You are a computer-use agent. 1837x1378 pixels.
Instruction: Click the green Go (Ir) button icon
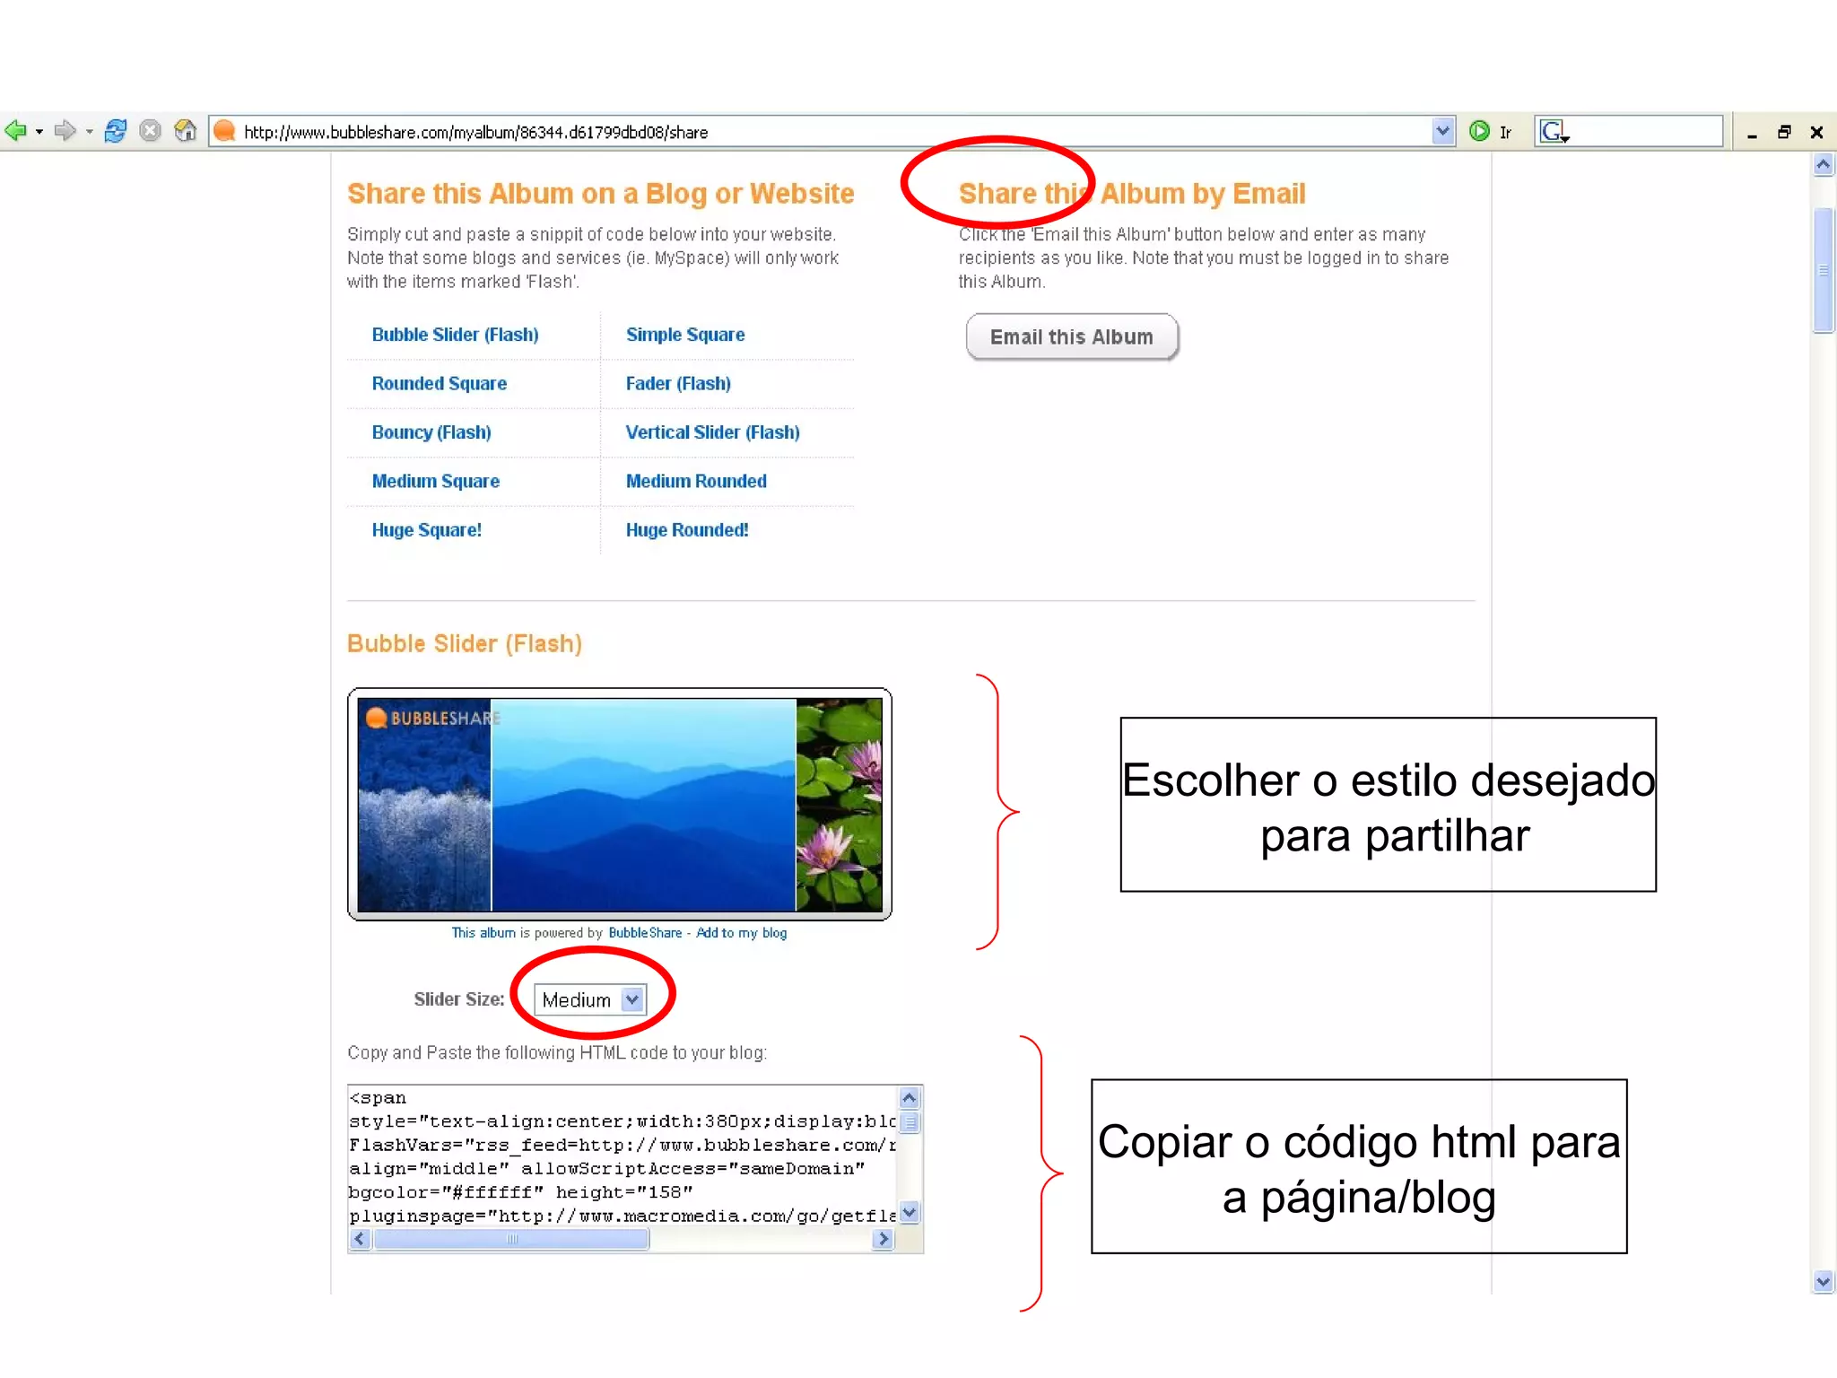[x=1479, y=131]
